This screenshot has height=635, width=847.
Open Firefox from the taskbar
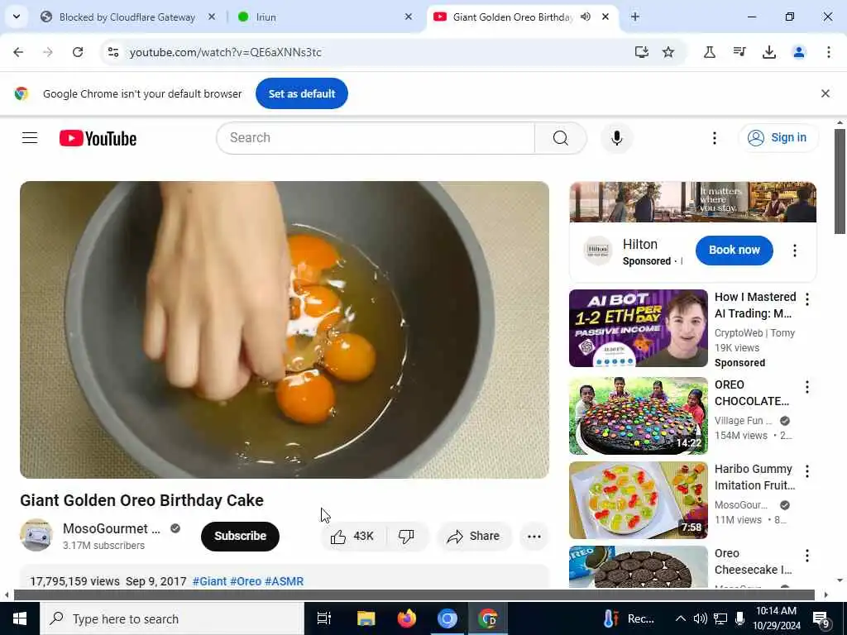click(x=406, y=618)
